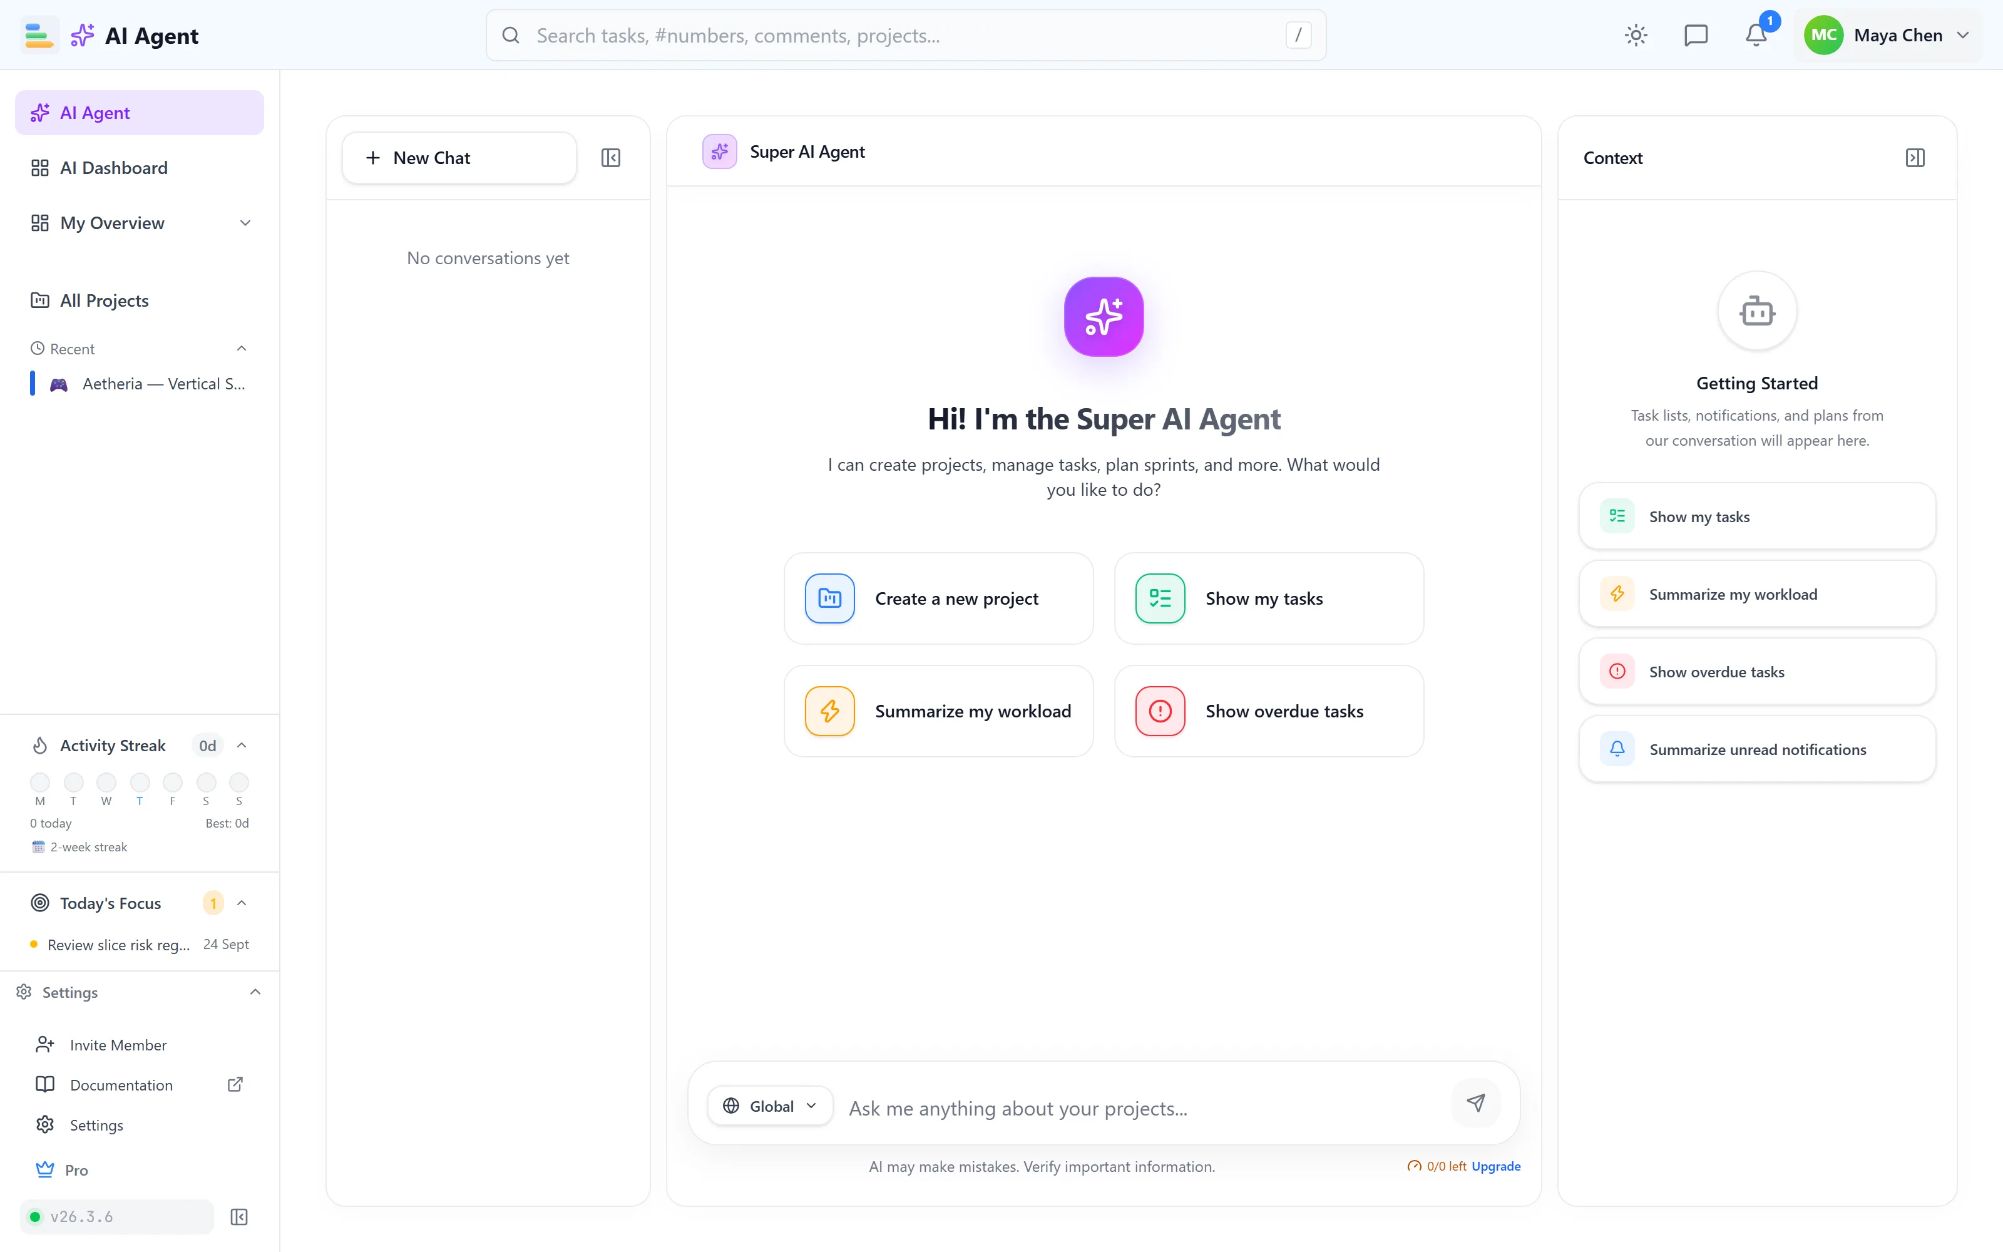
Task: Collapse the Activity Streak section
Action: [242, 745]
